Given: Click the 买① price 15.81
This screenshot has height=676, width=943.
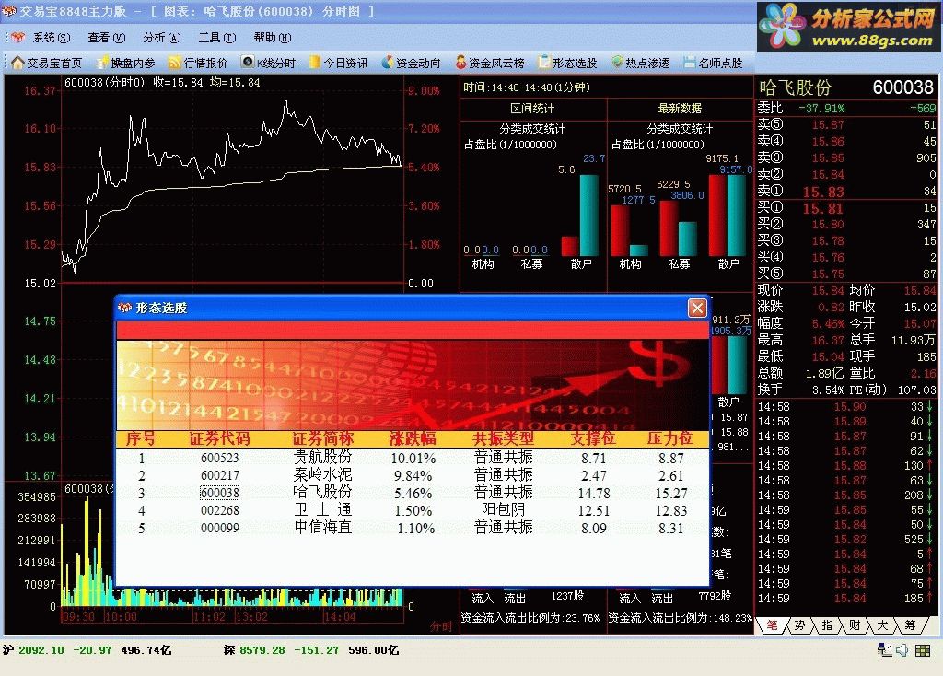Looking at the screenshot, I should (823, 209).
